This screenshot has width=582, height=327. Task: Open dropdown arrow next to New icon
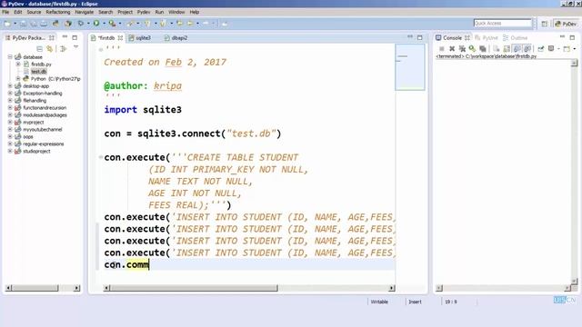coord(15,24)
